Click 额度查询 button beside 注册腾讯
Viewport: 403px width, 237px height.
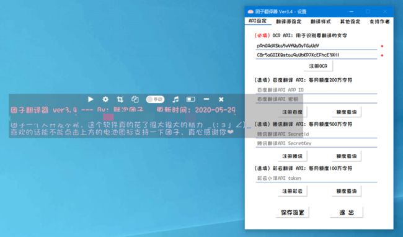tap(347, 156)
